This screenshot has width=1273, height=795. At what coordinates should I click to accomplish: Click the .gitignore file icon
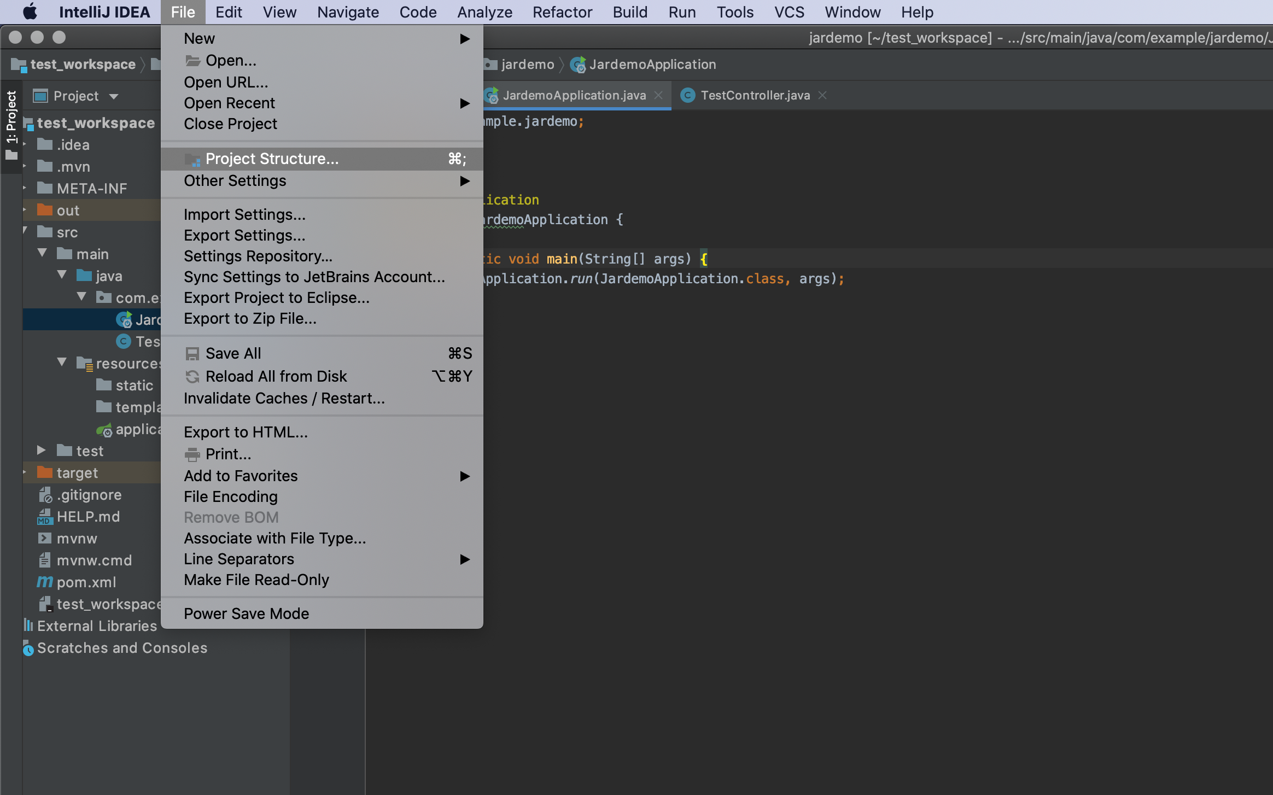(45, 495)
